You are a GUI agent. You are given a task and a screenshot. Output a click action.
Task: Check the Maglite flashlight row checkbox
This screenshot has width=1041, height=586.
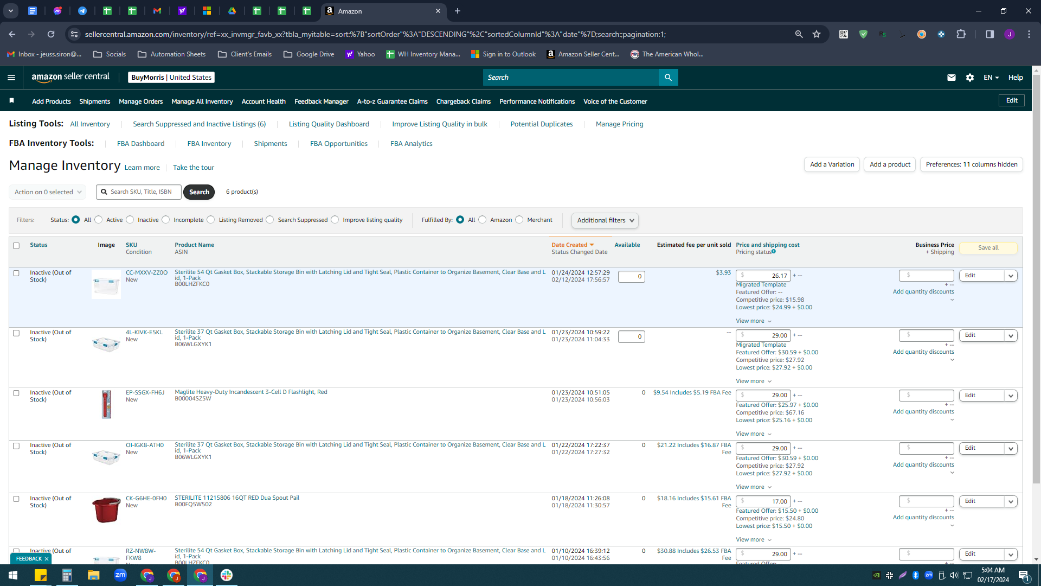click(x=16, y=393)
